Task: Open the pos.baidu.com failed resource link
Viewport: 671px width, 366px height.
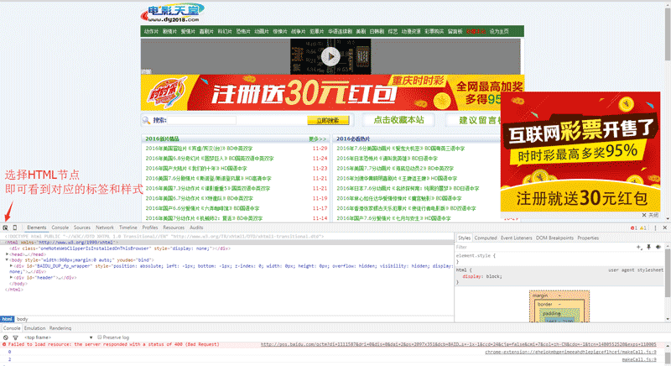Action: 458,344
